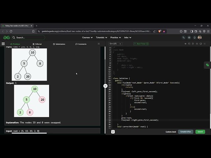Screen dimensions: 211x158
Task: Close the Fixing Two nodes browser tab
Action: click(31, 26)
